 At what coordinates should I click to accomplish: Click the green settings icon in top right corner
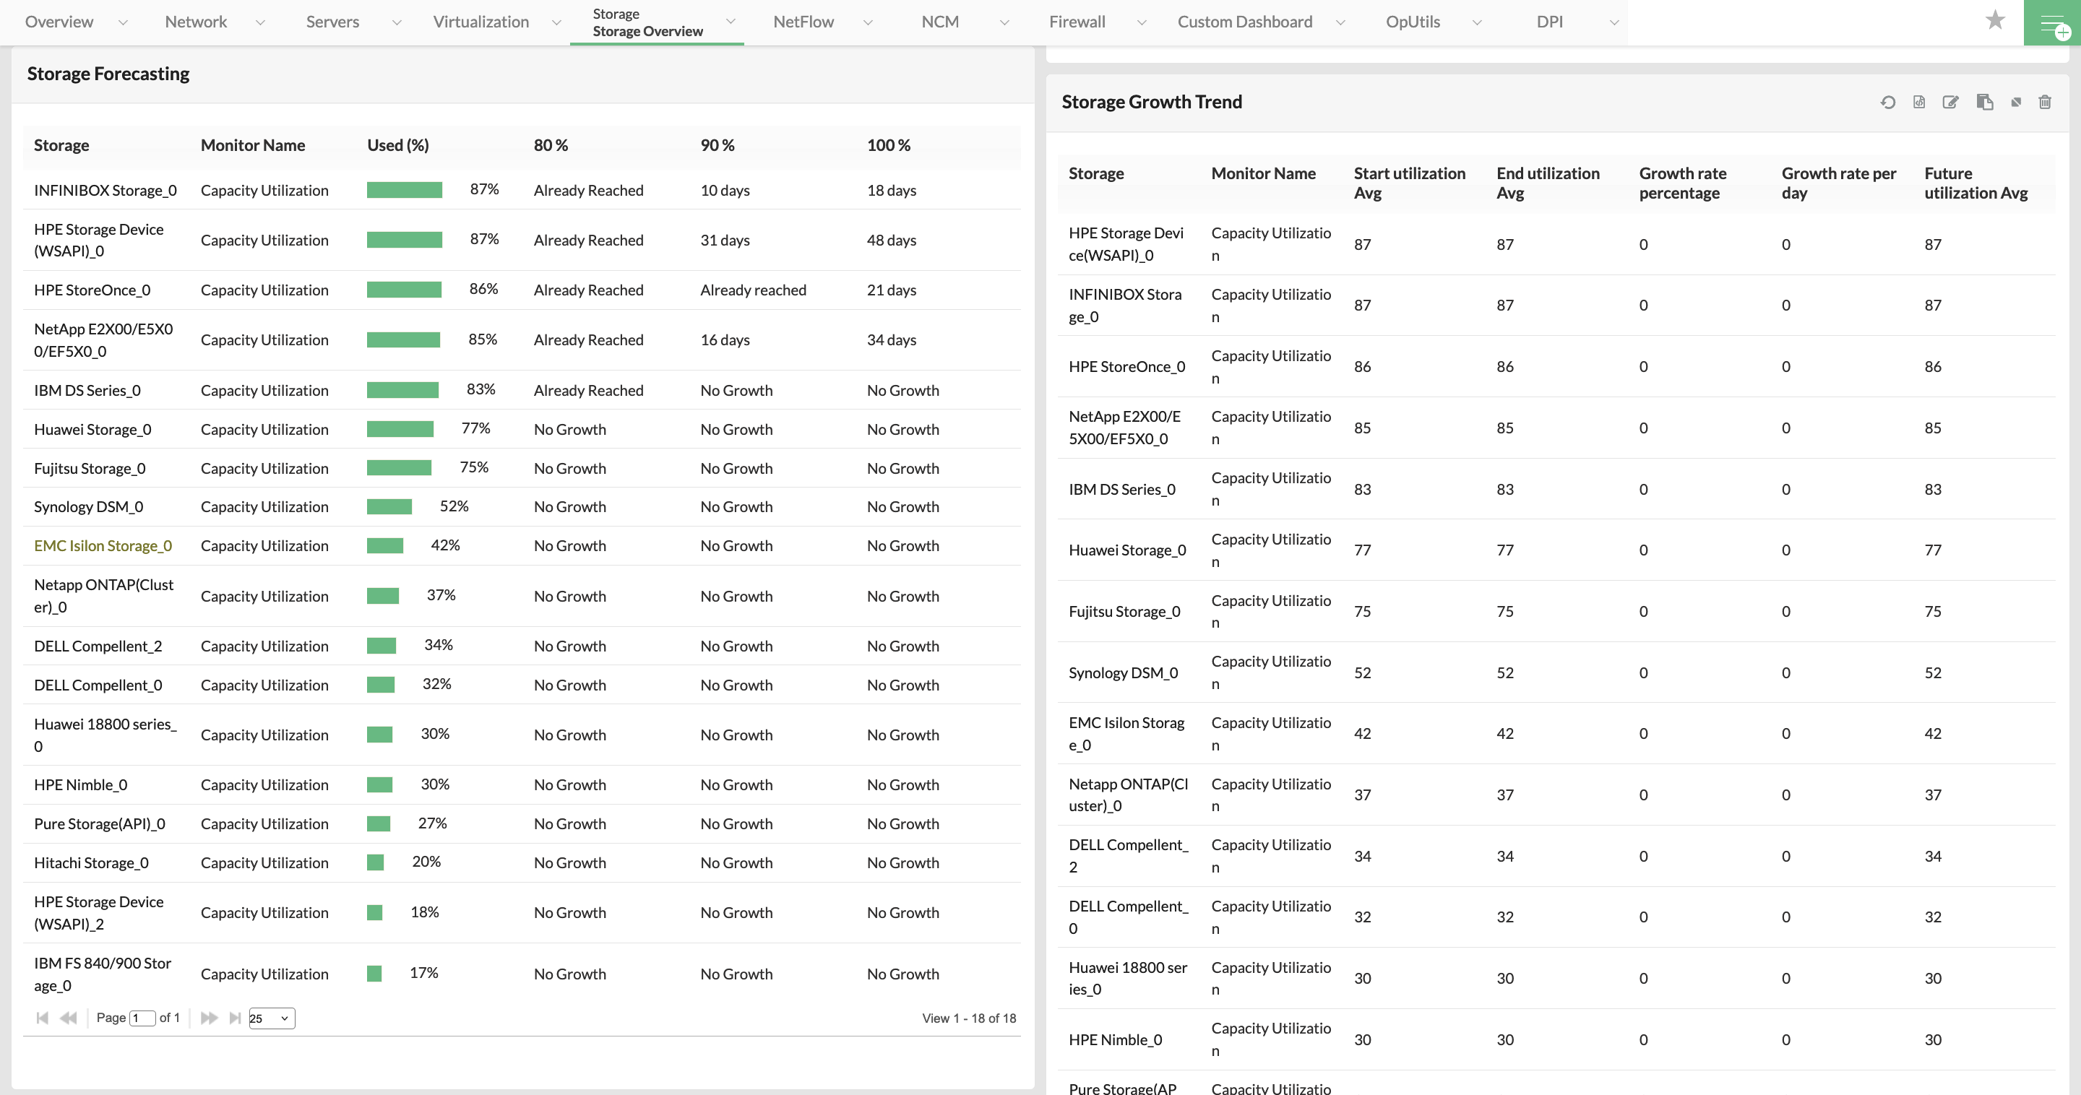tap(2055, 22)
